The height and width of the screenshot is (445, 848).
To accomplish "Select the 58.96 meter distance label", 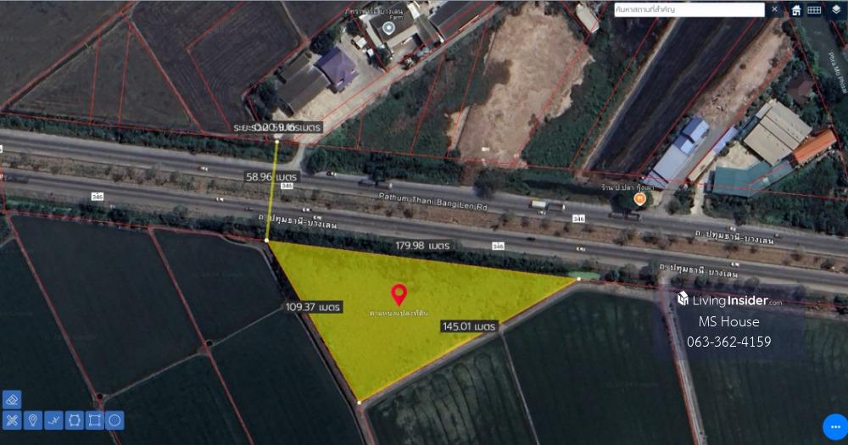I will pyautogui.click(x=271, y=177).
